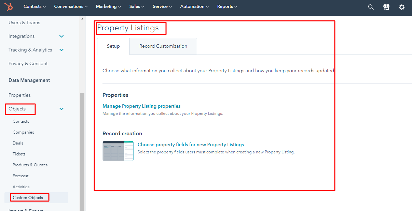The image size is (412, 211).
Task: Click Manage Property Listing properties link
Action: [x=141, y=106]
